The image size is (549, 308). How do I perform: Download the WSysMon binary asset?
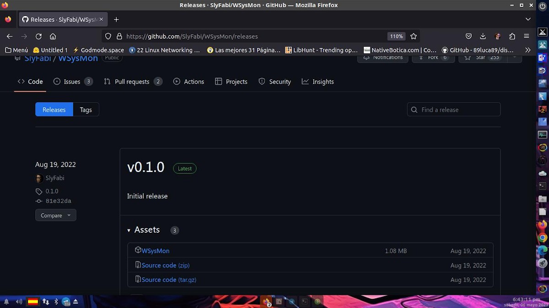156,251
